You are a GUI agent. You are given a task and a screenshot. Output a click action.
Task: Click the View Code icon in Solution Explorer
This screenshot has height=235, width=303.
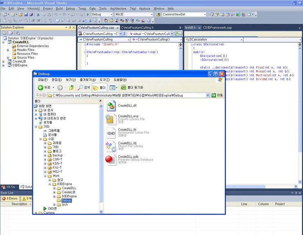point(18,33)
